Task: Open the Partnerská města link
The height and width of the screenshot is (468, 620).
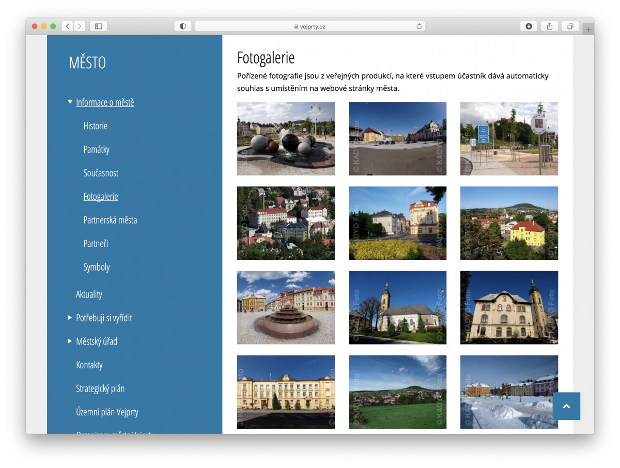Action: (110, 220)
